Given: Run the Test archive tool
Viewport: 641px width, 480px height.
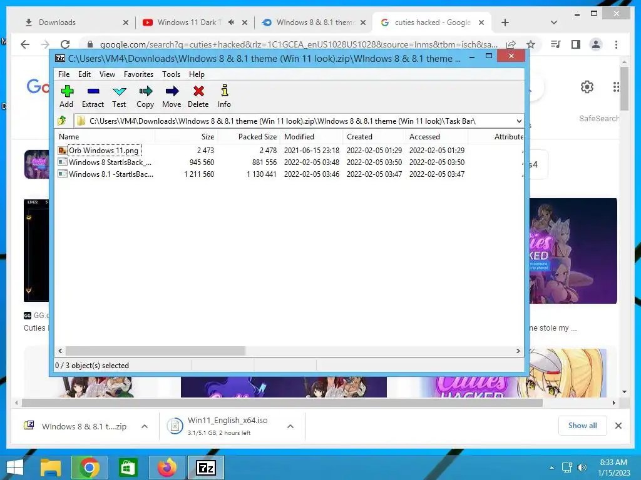Looking at the screenshot, I should pos(119,96).
